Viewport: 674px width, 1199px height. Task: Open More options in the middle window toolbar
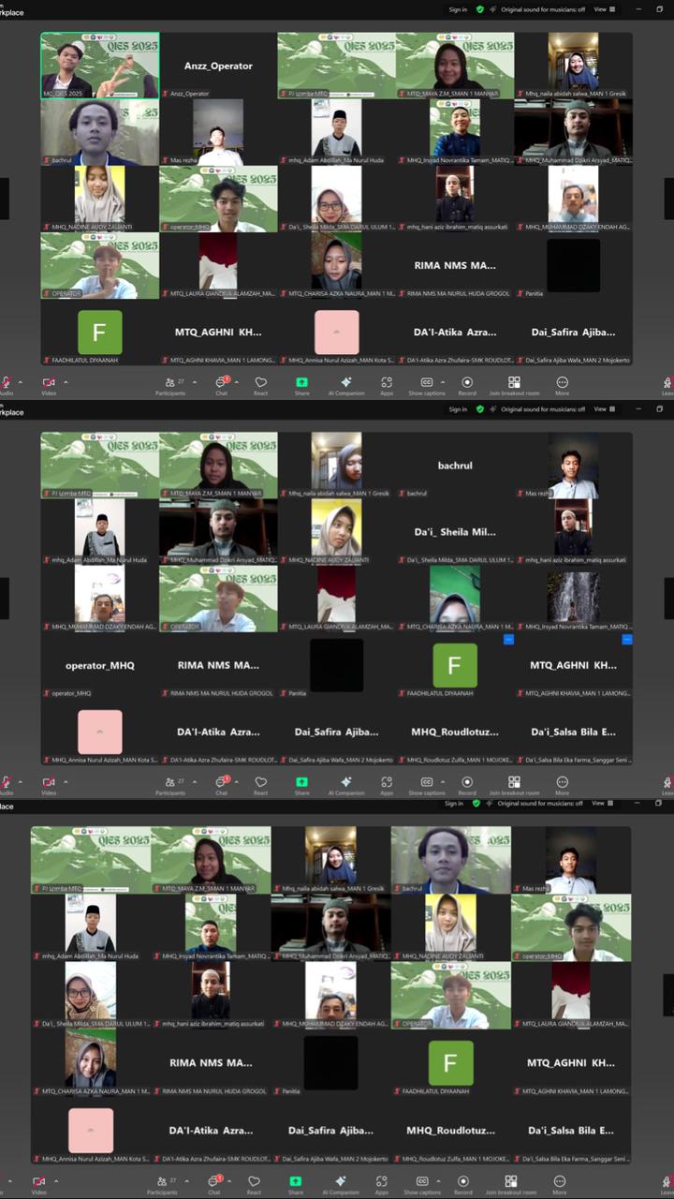pos(562,783)
